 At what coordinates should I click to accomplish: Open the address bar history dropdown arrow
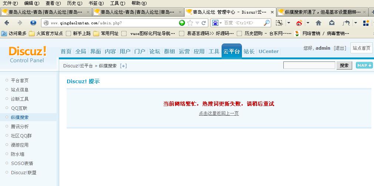pos(197,23)
